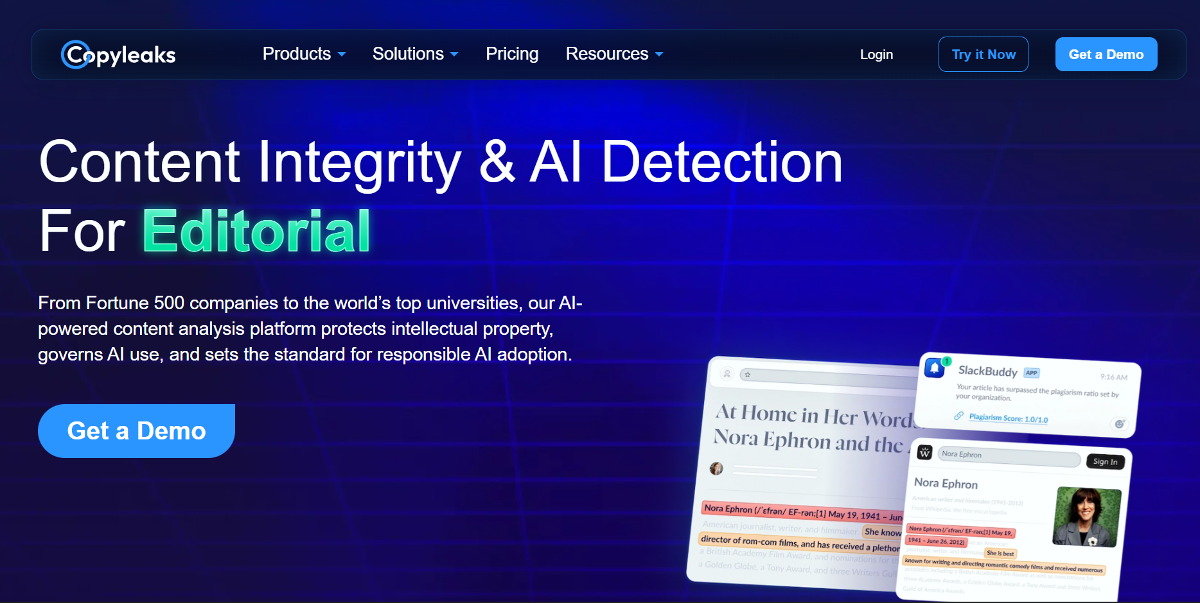Click Get a Demo in navigation bar
The height and width of the screenshot is (603, 1200).
tap(1106, 55)
